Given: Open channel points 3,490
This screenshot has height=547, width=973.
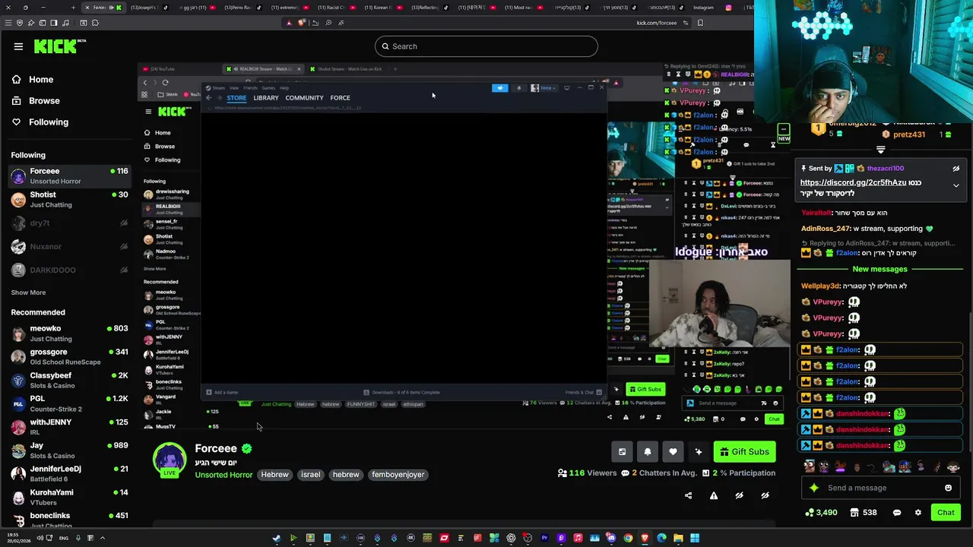Looking at the screenshot, I should click(821, 513).
